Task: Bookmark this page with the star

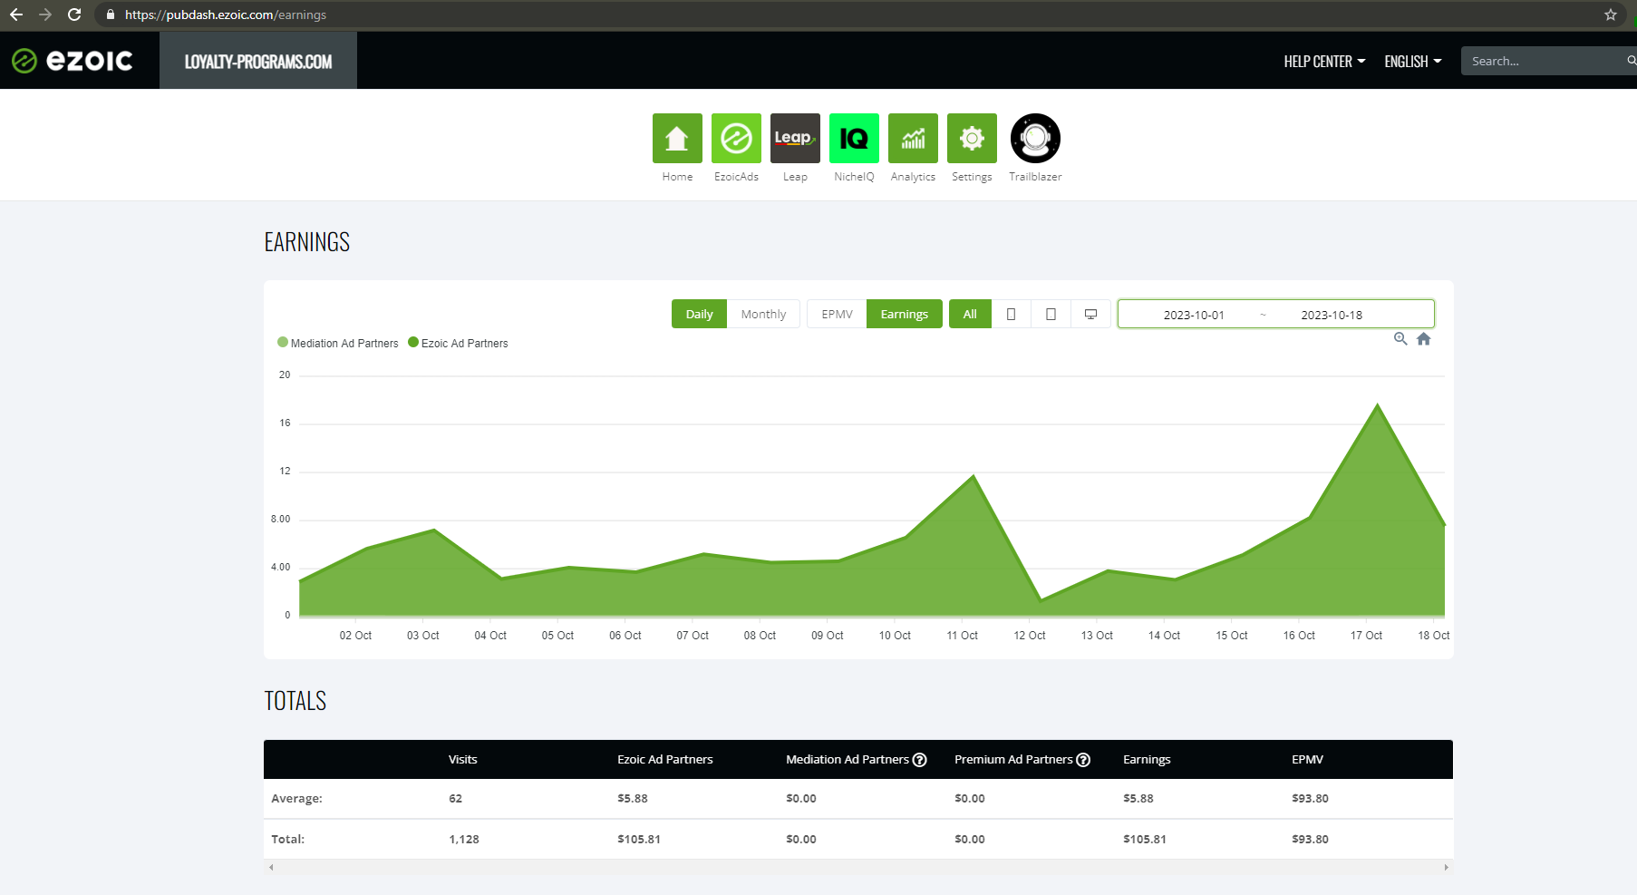Action: pos(1611,15)
